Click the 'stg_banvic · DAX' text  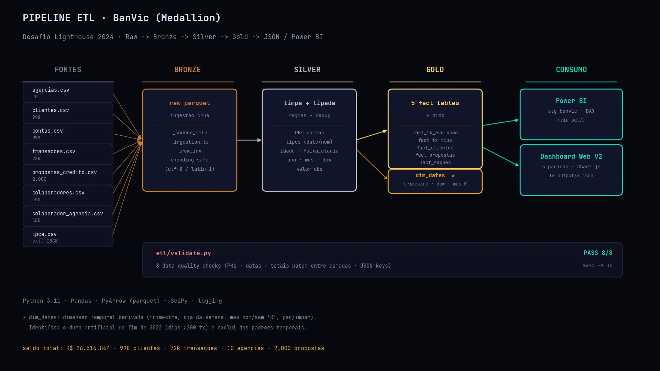pyautogui.click(x=571, y=111)
